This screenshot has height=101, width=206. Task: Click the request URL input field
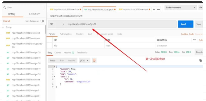(x=121, y=24)
